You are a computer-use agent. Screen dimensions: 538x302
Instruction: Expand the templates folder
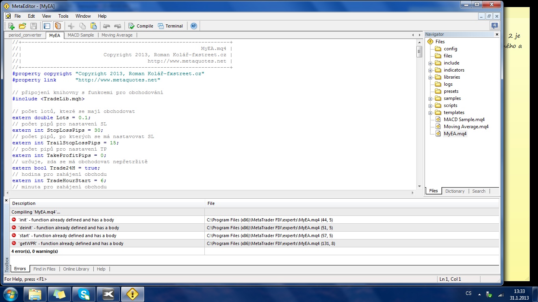point(430,112)
